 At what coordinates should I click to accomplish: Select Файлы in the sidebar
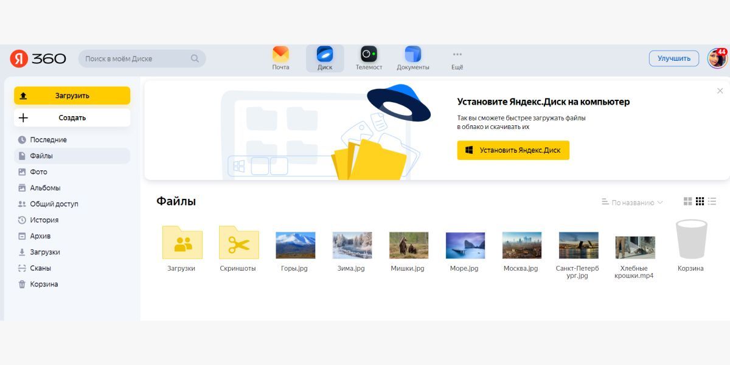(72, 156)
